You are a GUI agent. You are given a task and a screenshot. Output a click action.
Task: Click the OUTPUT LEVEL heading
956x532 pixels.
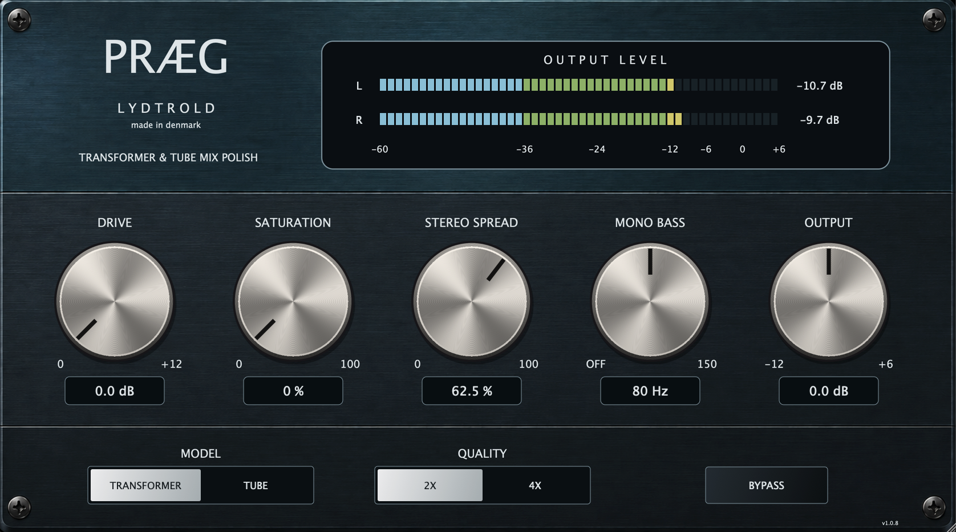pyautogui.click(x=606, y=60)
